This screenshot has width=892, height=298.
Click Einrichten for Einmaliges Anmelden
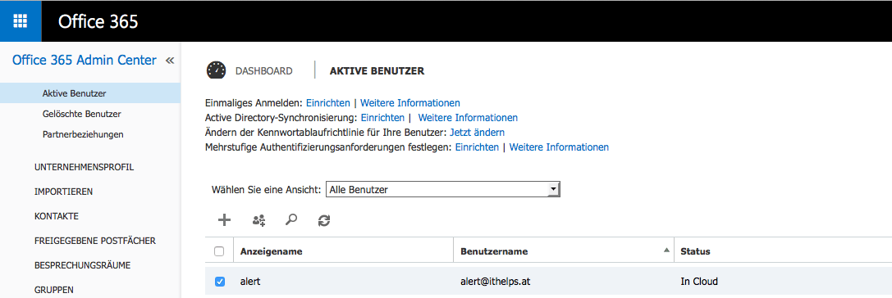pos(328,103)
